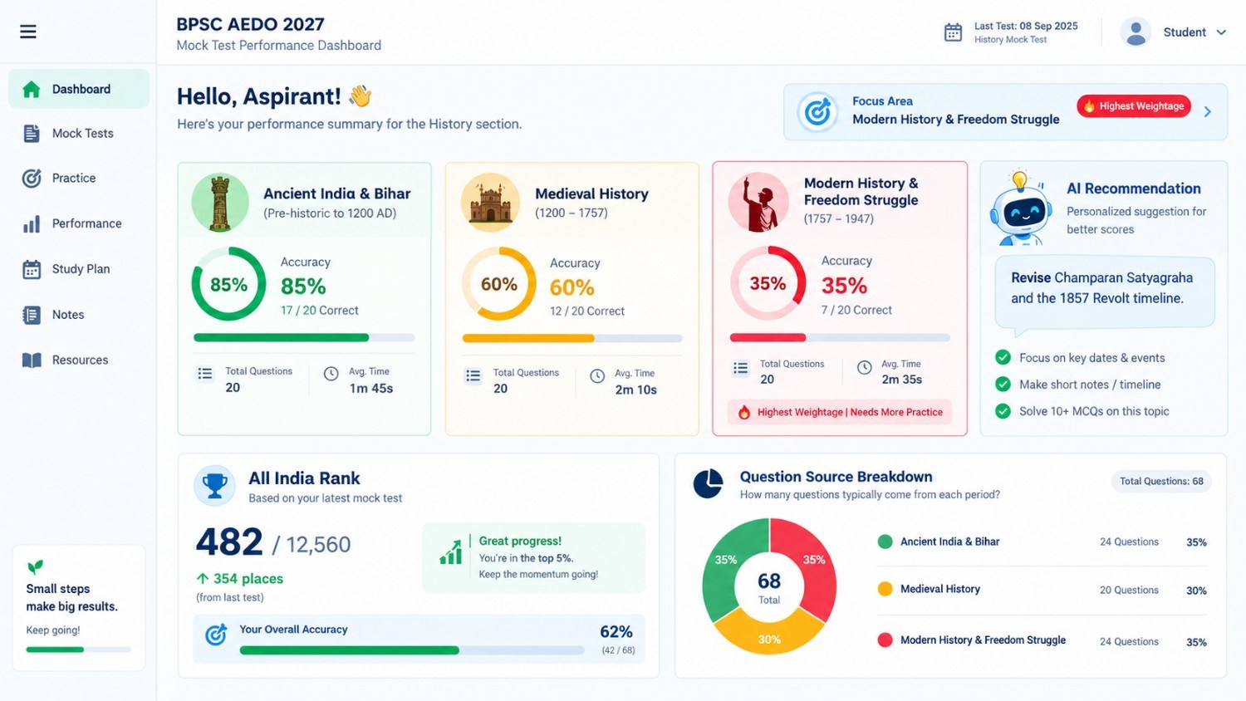Click the Revise Champaran Satyagraha recommendation box
This screenshot has height=701, width=1246.
click(1105, 291)
